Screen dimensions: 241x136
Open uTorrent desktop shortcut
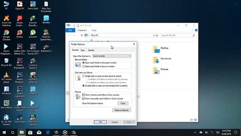(x=33, y=34)
